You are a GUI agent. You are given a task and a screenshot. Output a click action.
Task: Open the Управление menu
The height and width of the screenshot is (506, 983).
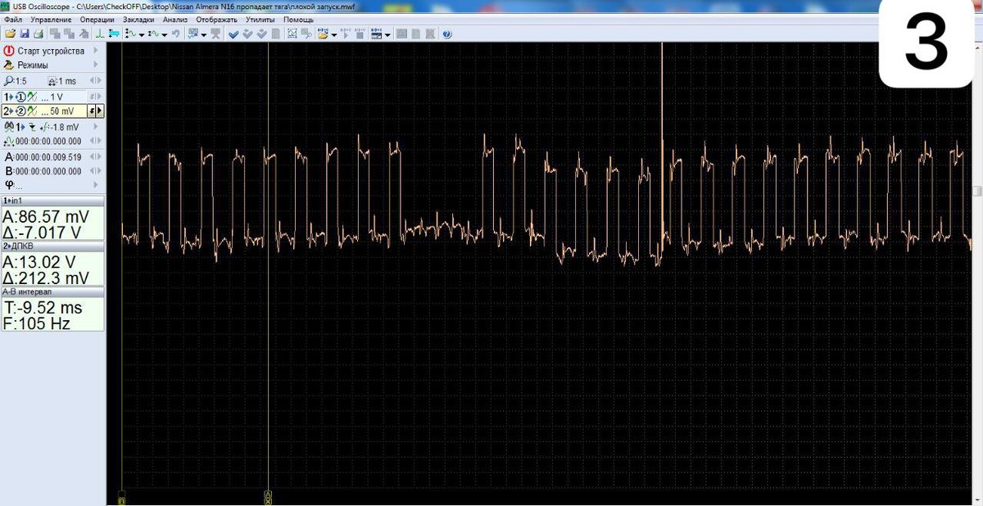coord(50,19)
